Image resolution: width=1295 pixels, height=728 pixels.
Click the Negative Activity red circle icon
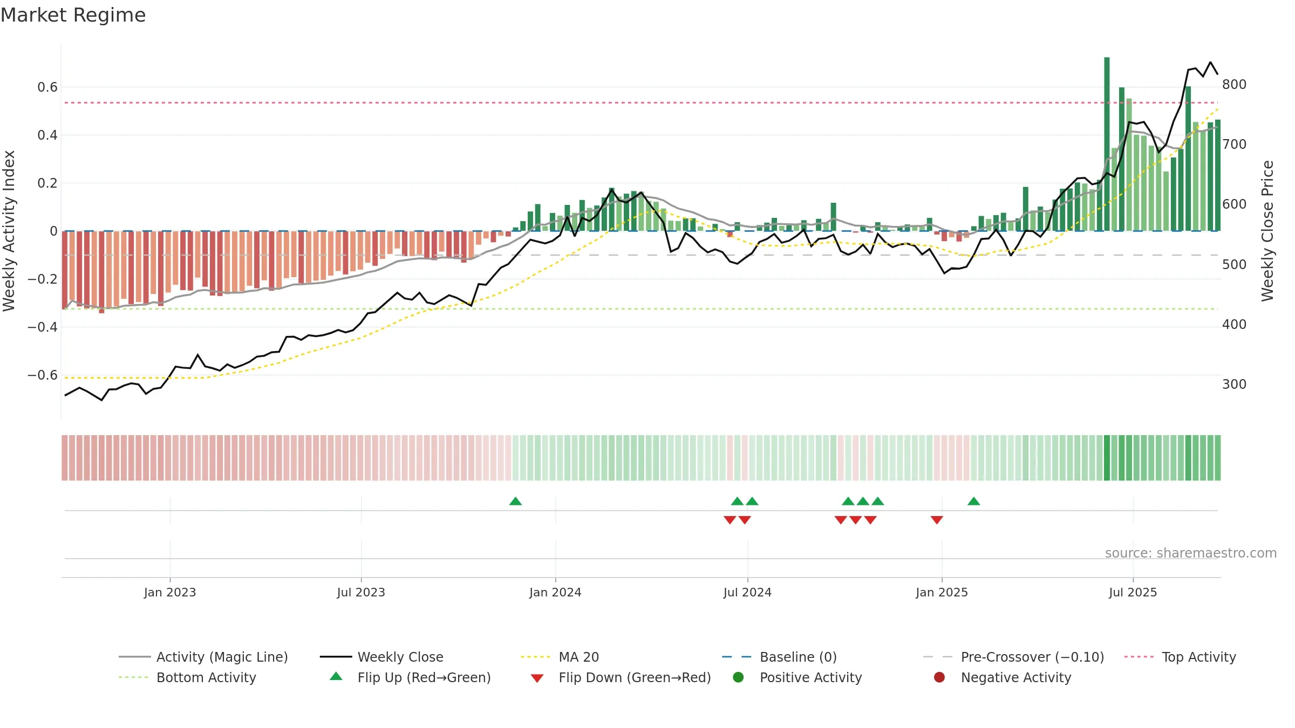coord(939,677)
